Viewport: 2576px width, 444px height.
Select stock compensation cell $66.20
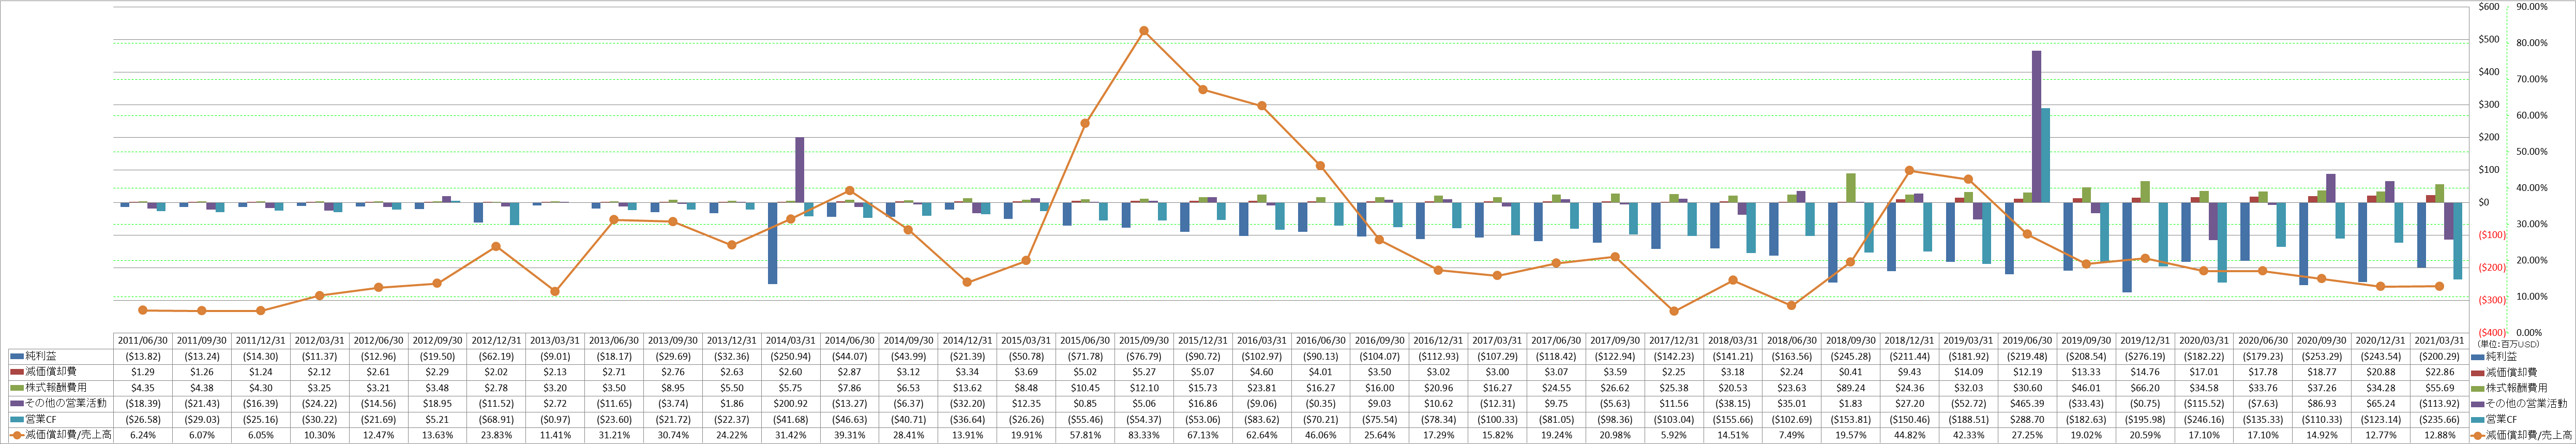2144,388
